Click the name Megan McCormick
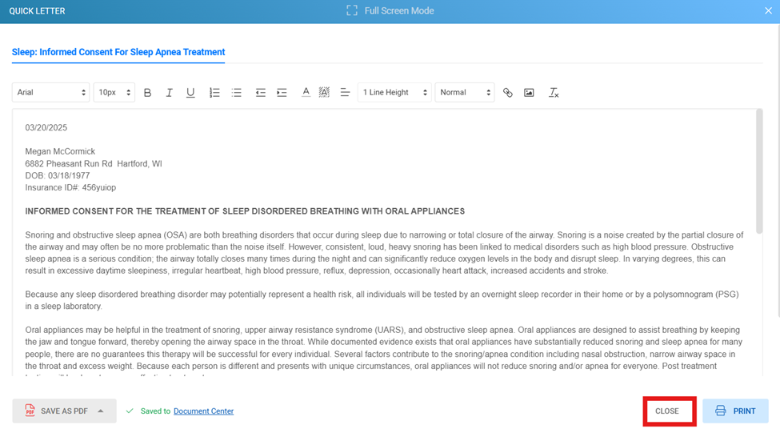780x437 pixels. [60, 151]
